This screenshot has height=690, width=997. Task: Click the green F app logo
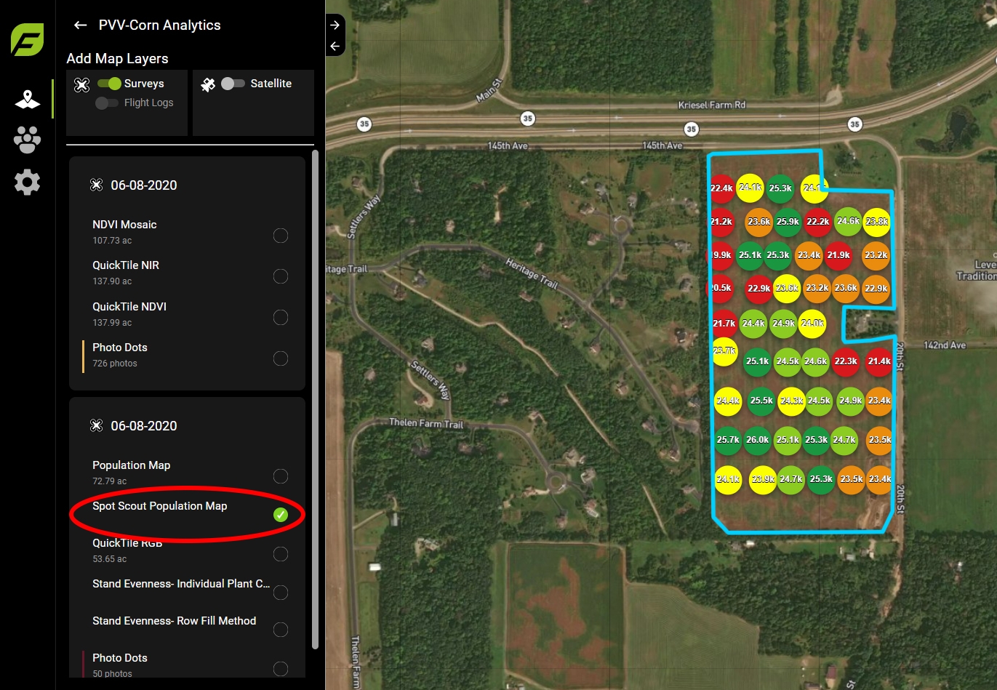28,40
